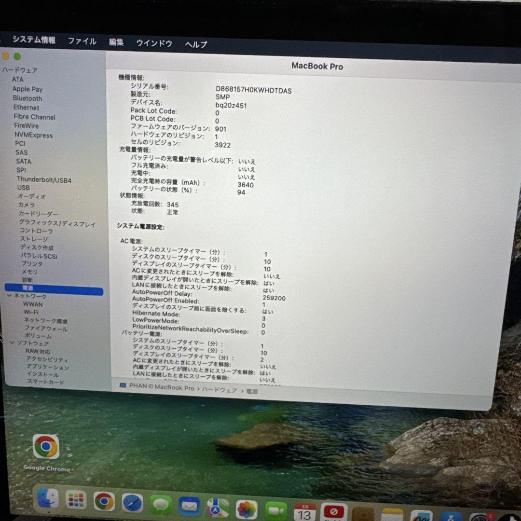Select the highlighted 電源 sidebar row
Viewport: 521px width, 521px height.
pyautogui.click(x=54, y=289)
